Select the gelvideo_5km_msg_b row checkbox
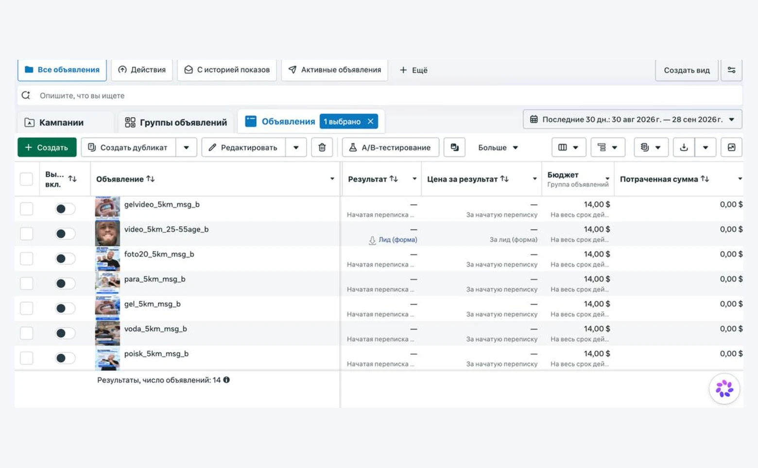 26,209
